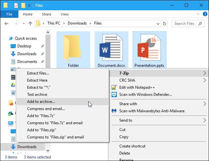
Task: Click the Windows Defender shield icon
Action: (x=114, y=95)
